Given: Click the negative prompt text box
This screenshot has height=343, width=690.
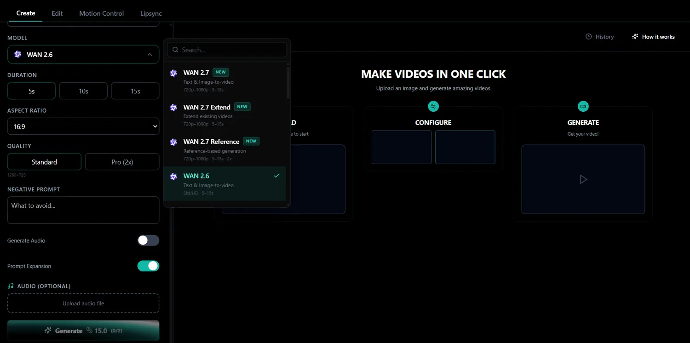Looking at the screenshot, I should tap(83, 210).
